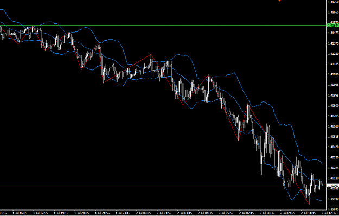Click the 1 Jul 17:55 time label

tap(41, 213)
